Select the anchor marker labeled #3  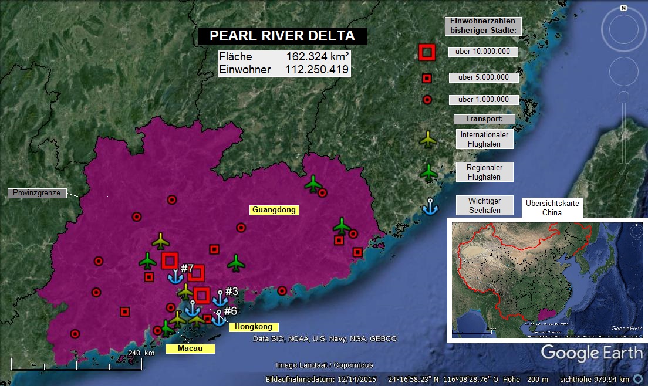220,298
